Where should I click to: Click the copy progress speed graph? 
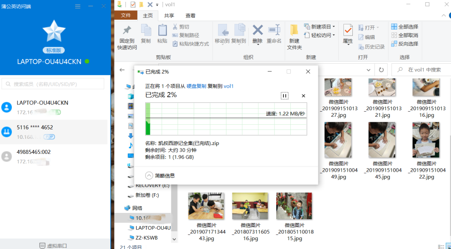[x=226, y=119]
